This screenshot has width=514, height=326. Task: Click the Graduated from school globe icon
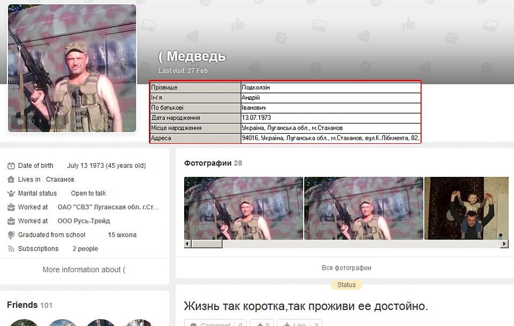(x=11, y=235)
